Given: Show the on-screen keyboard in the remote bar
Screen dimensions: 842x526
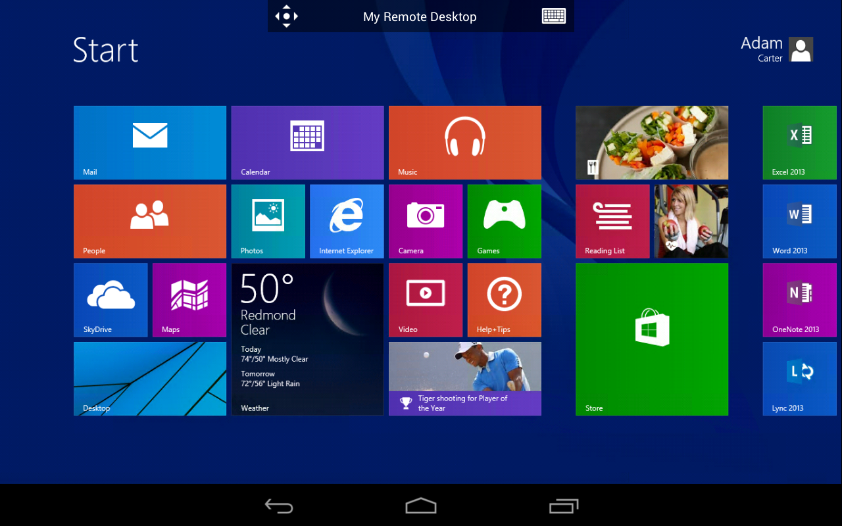Looking at the screenshot, I should tap(554, 16).
